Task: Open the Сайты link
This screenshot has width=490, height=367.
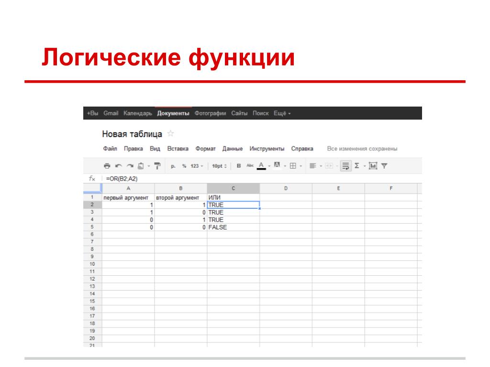Action: point(239,113)
